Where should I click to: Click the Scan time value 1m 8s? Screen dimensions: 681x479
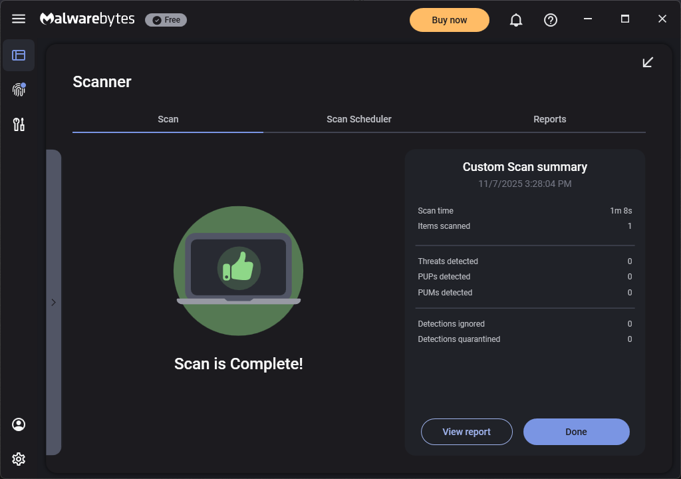tap(621, 211)
